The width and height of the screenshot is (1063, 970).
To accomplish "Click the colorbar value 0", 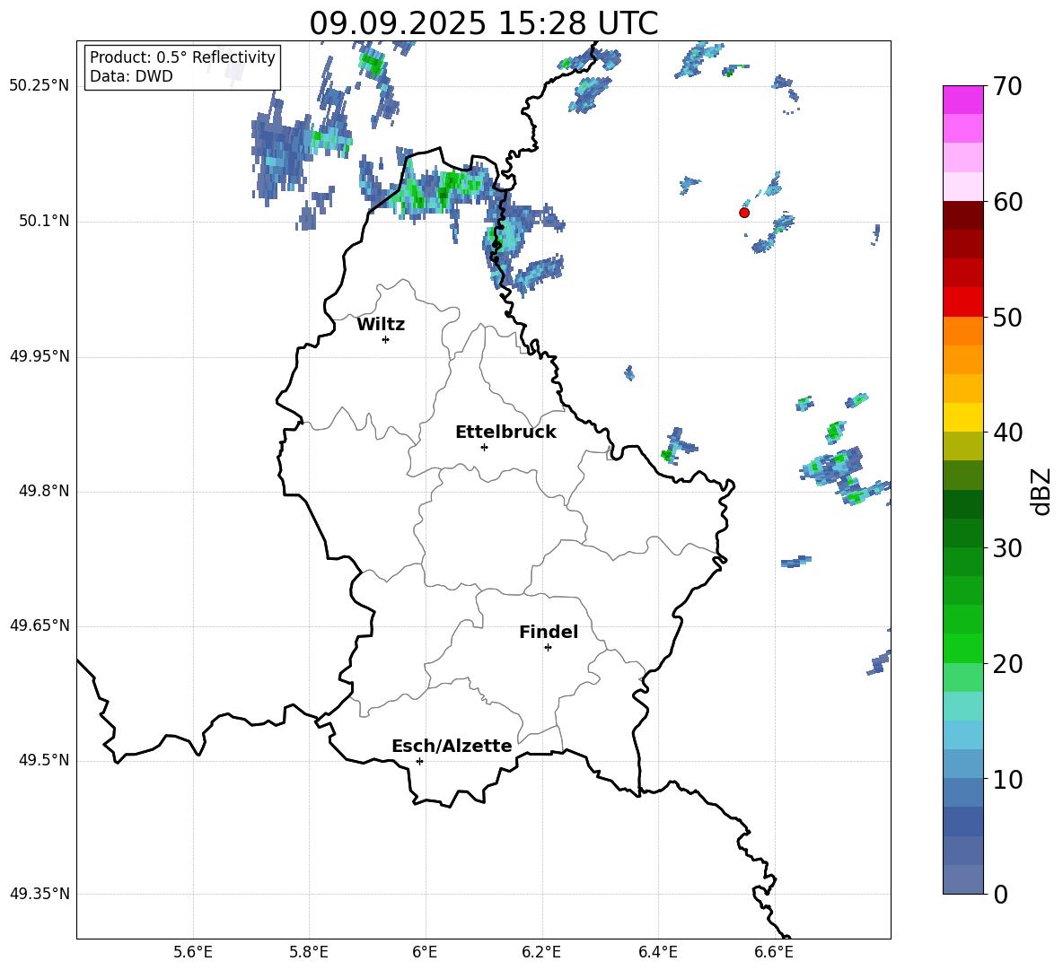I will click(x=1001, y=894).
